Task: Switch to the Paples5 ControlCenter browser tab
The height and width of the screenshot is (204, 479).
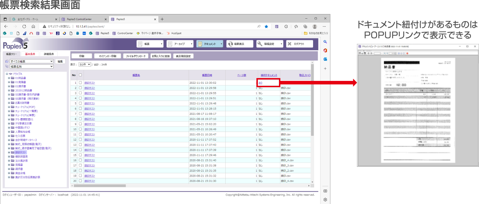Action: tap(84, 19)
